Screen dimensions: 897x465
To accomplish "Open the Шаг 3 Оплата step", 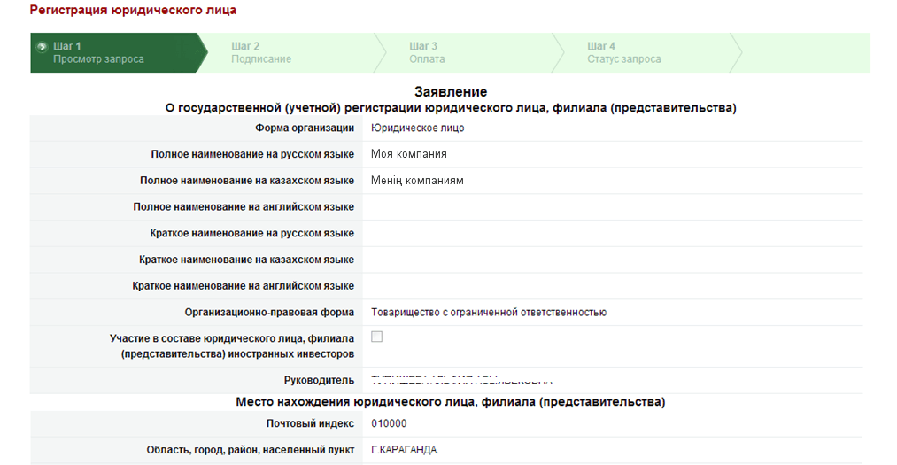I will 469,52.
